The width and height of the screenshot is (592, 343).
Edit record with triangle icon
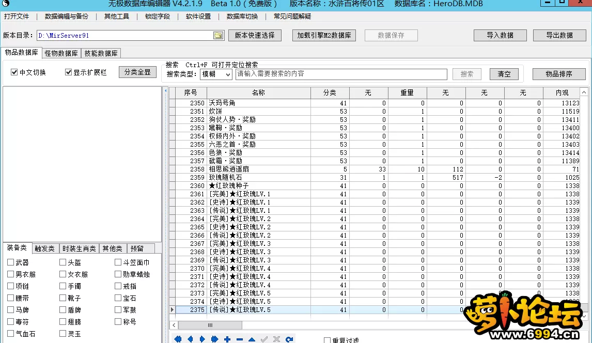(x=252, y=339)
